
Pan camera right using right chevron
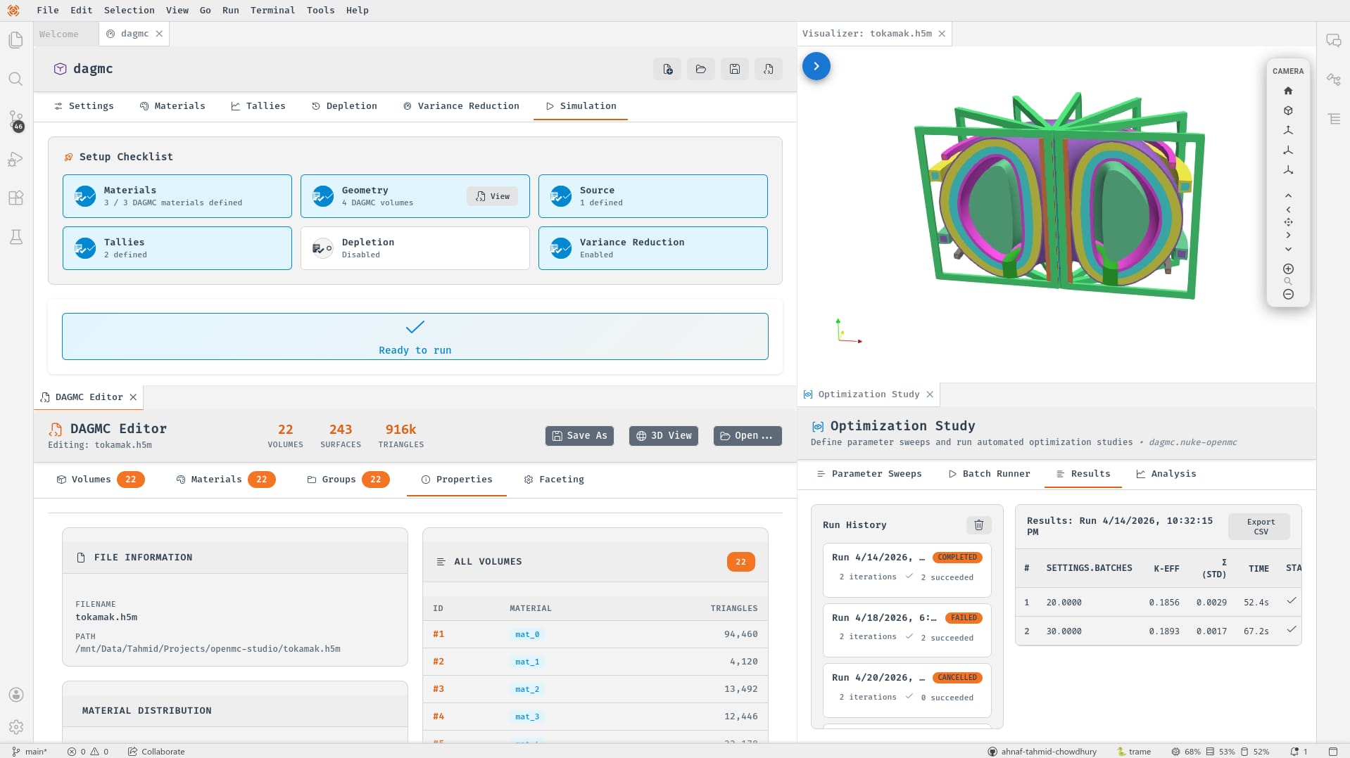pos(1288,235)
